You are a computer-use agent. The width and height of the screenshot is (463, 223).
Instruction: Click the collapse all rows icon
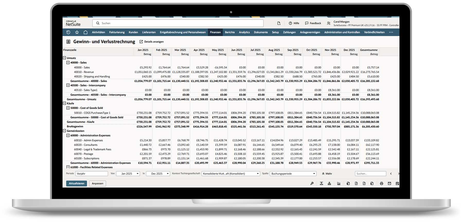click(329, 183)
